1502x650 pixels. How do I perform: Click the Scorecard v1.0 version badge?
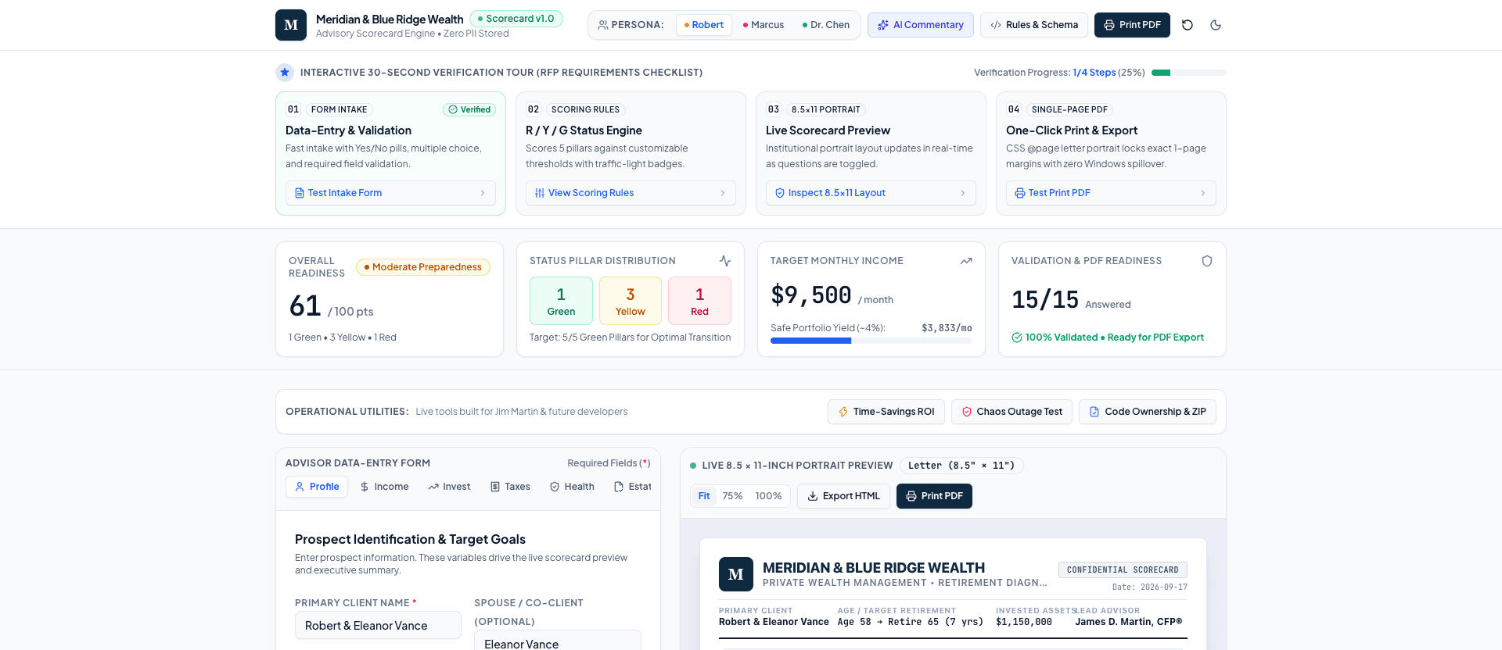point(516,19)
